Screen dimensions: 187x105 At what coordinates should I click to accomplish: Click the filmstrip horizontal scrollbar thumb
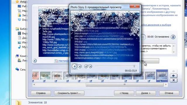[125, 85]
